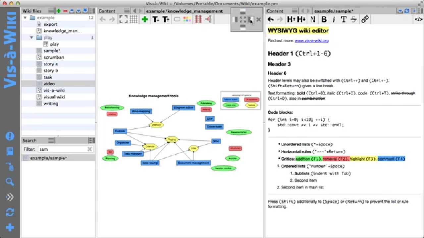The width and height of the screenshot is (424, 238).
Task: Click the unlock icon in sidebar
Action: click(x=10, y=166)
